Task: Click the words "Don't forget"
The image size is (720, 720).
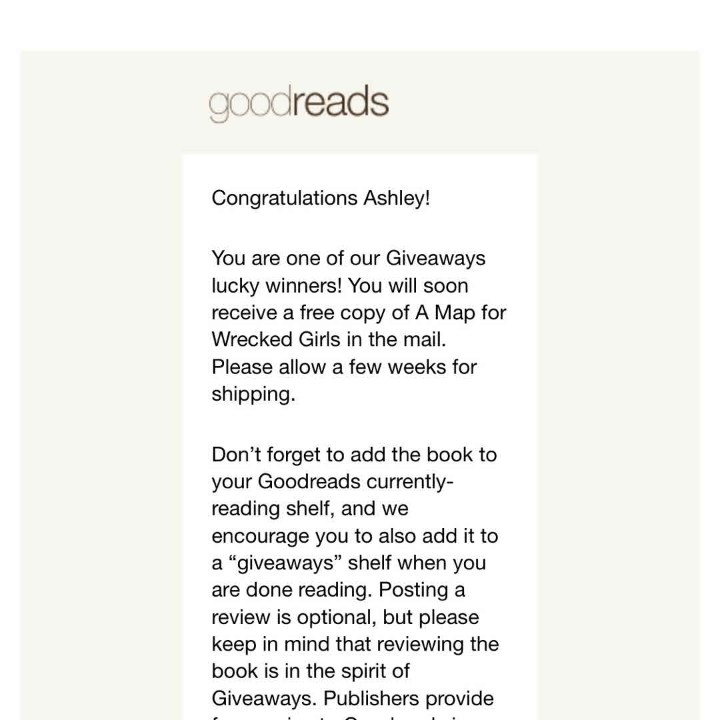Action: click(263, 455)
